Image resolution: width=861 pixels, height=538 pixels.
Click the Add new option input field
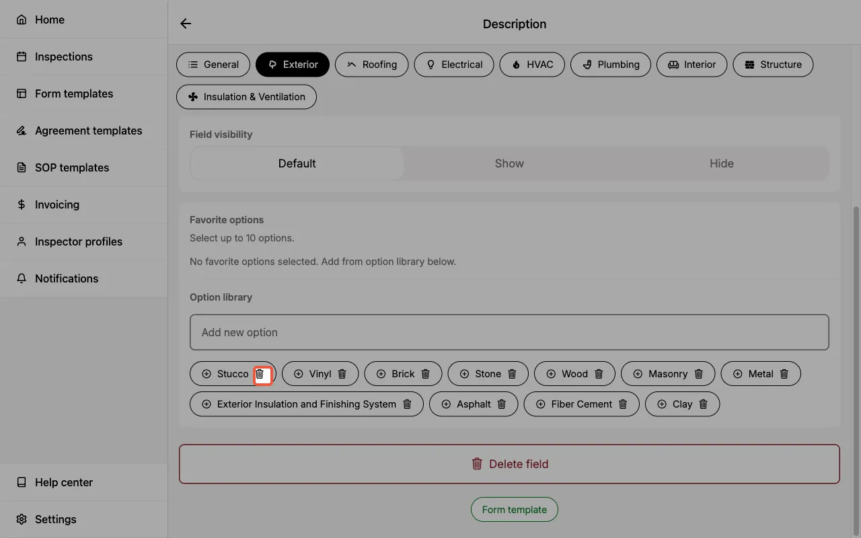point(509,332)
